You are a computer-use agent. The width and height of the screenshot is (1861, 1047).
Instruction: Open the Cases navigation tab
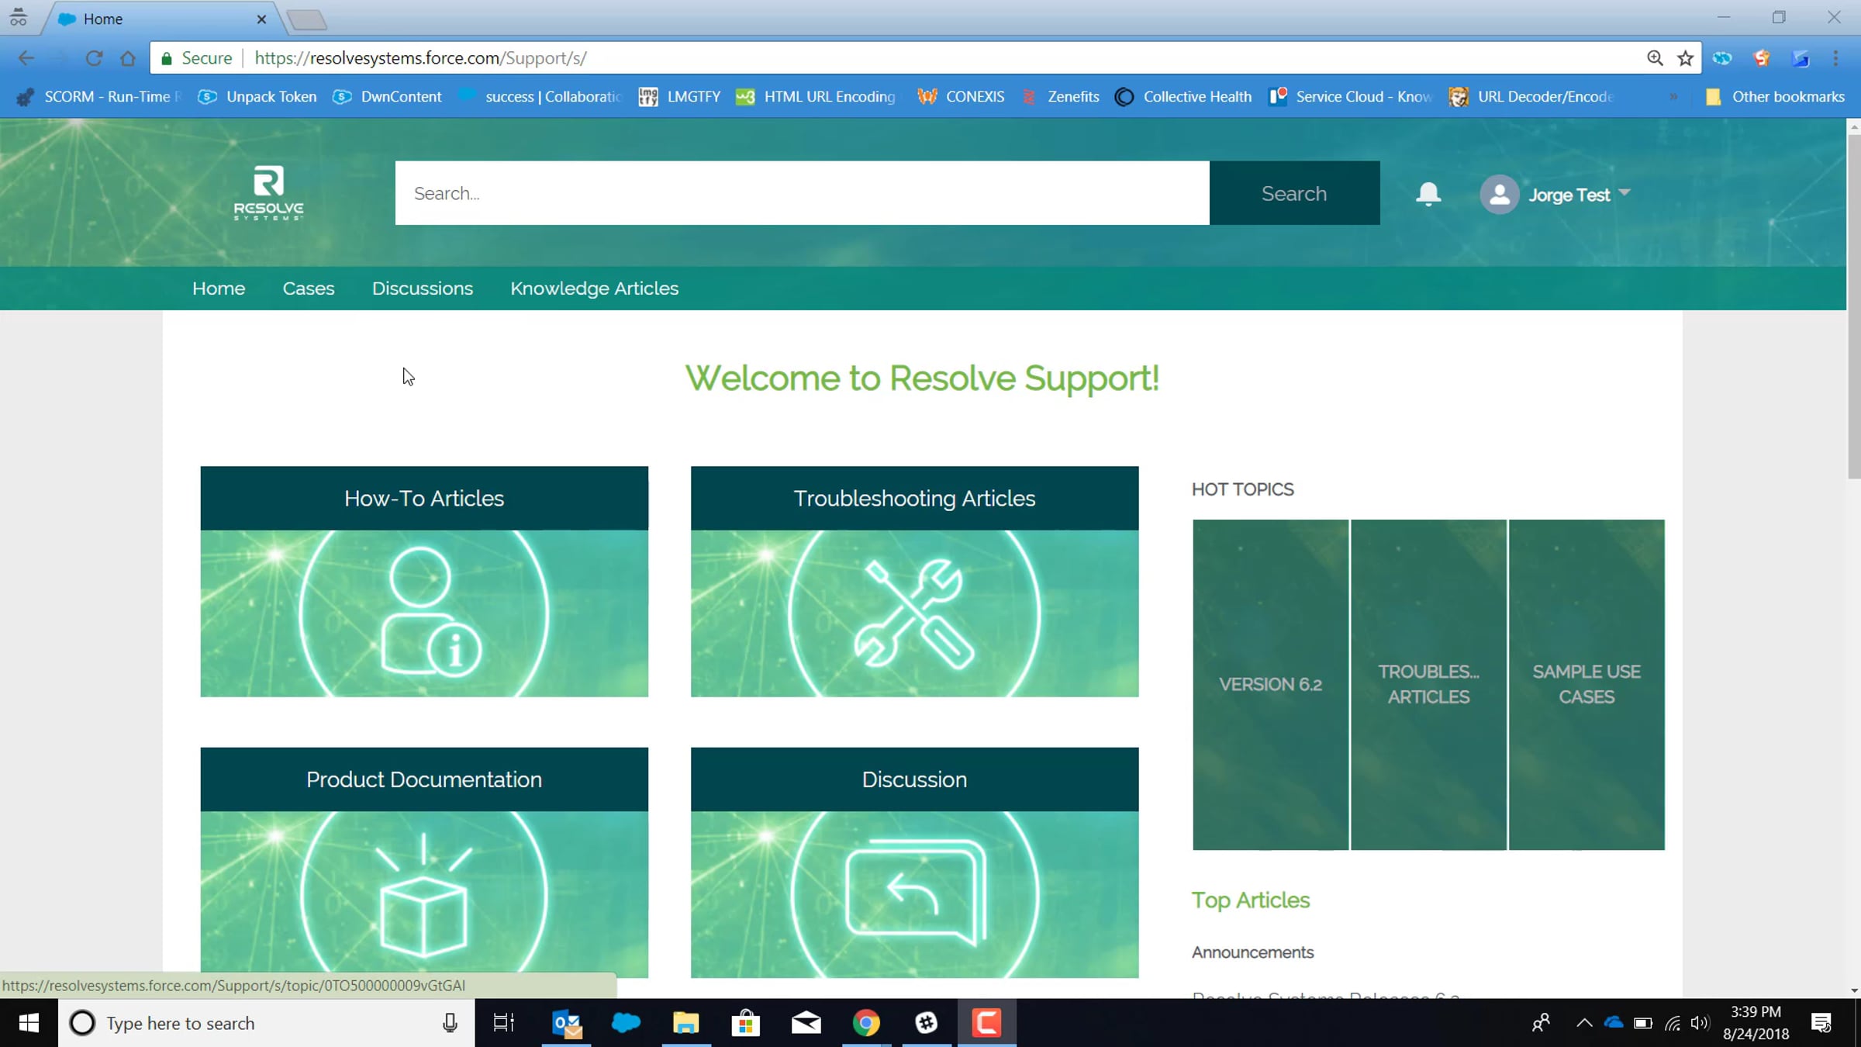click(x=308, y=289)
